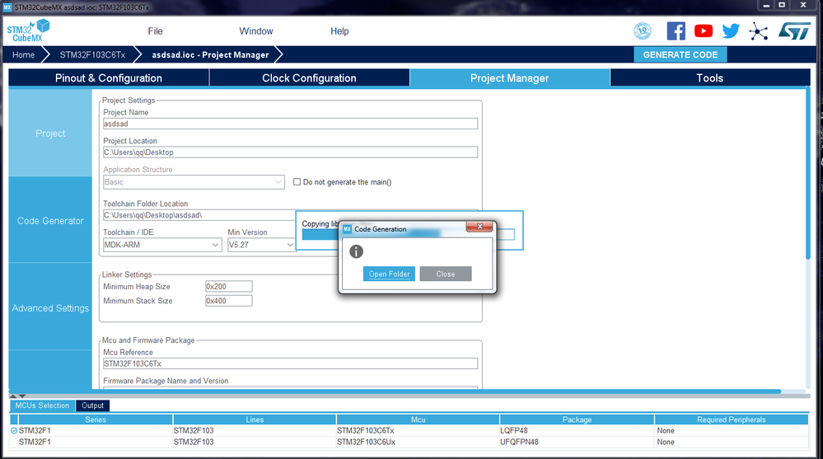The image size is (823, 459).
Task: Sort by the Lines column header
Action: tap(255, 419)
